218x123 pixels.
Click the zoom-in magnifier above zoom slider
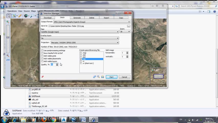[x=8, y=22]
